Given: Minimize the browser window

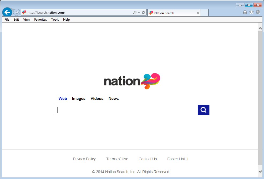Looking at the screenshot, I should click(240, 5).
